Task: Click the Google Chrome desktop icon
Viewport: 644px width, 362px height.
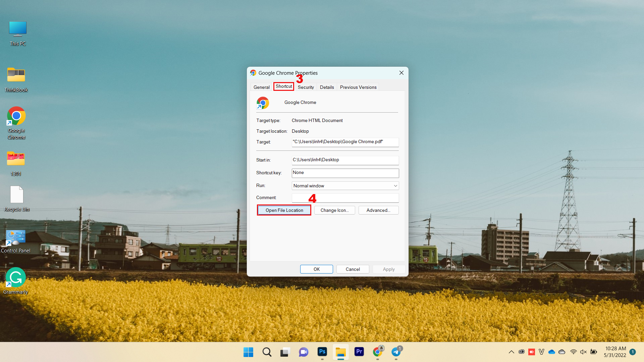Action: (16, 118)
